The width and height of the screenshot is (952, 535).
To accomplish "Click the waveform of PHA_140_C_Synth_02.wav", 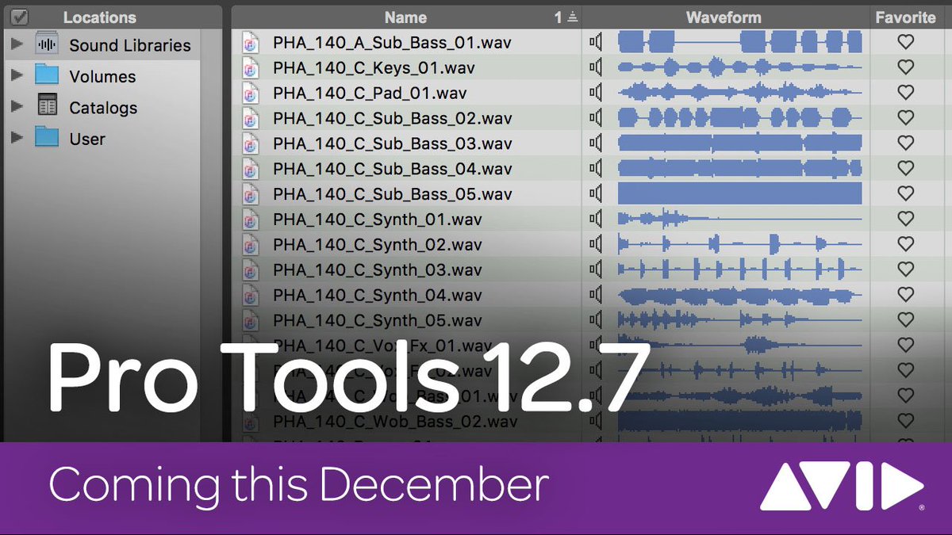I will click(x=739, y=244).
